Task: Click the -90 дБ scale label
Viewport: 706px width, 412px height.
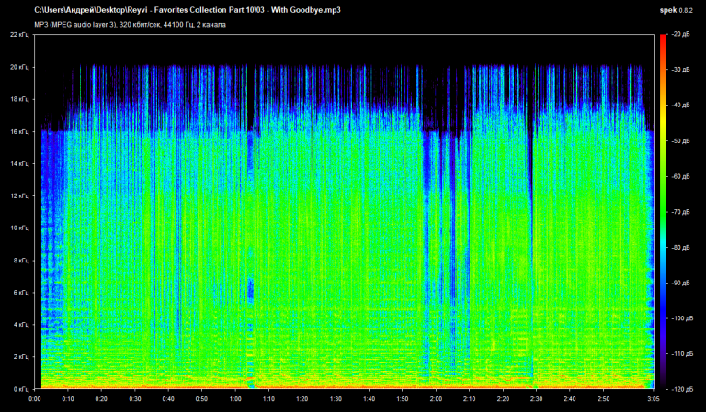Action: pyautogui.click(x=681, y=283)
